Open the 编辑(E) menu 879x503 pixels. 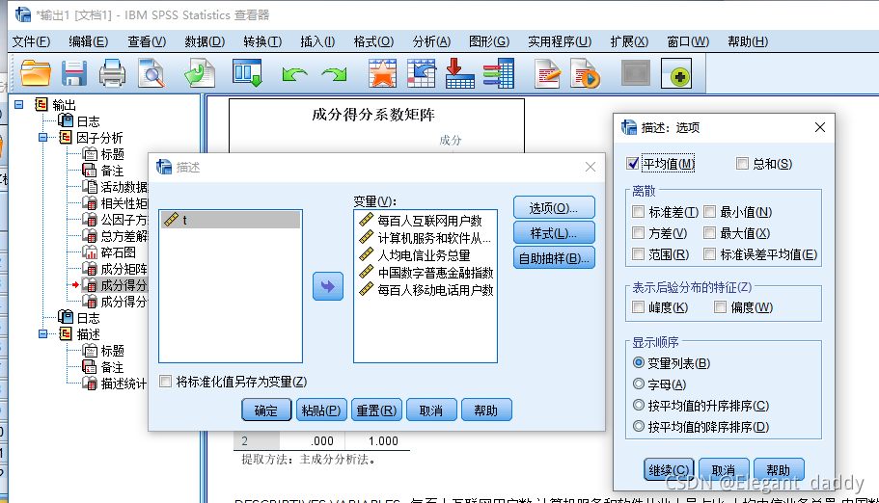(x=88, y=41)
